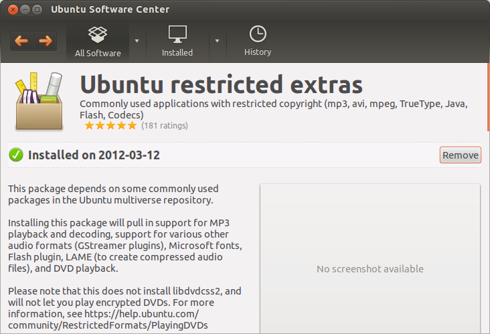The width and height of the screenshot is (490, 334).
Task: Minimize the Ubuntu Software Center window
Action: tap(25, 9)
